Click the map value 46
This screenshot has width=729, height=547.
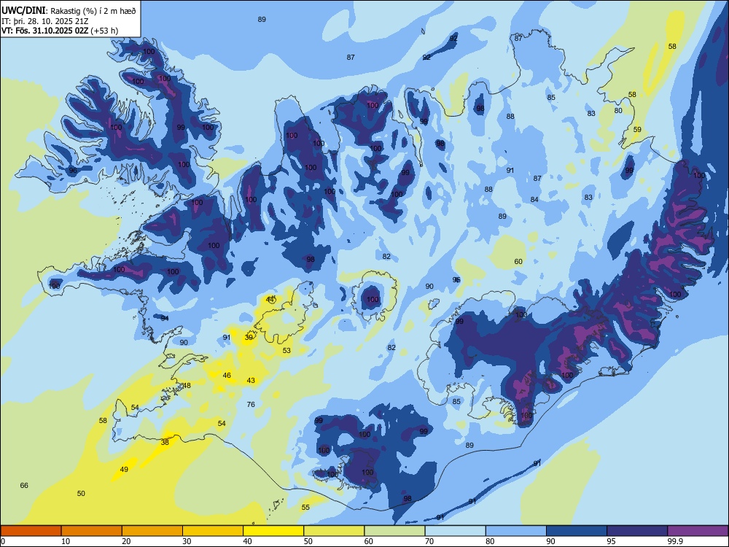227,376
